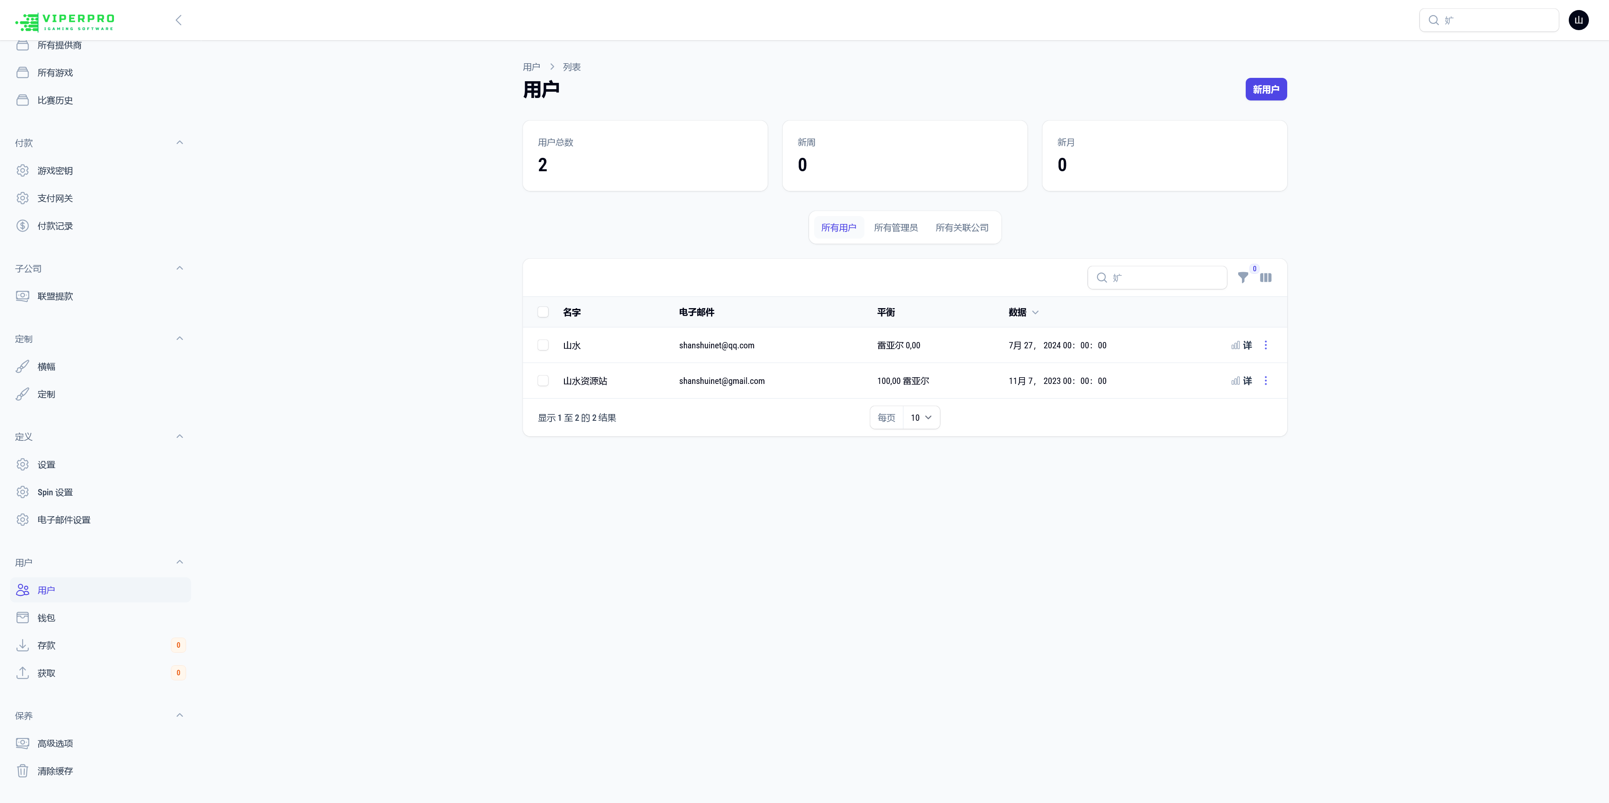Check the row checkbox for 山水
Screen dimensions: 1609x803
543,345
